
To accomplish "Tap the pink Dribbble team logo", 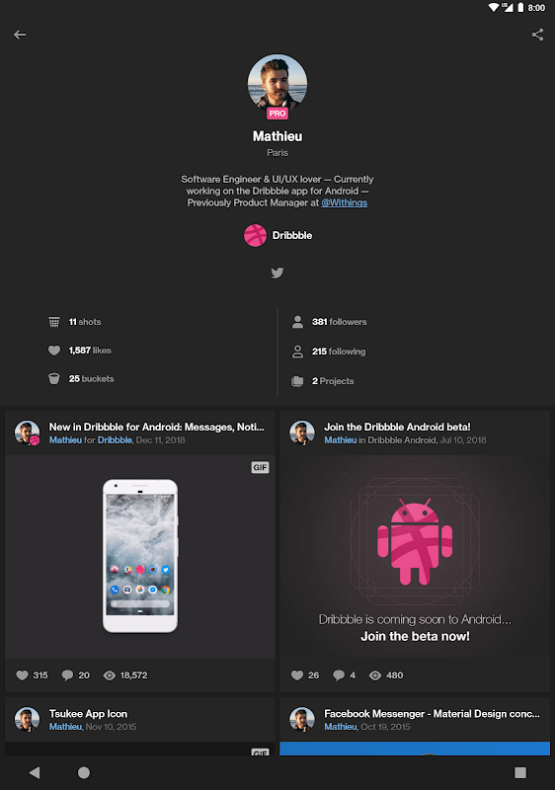I will [256, 235].
